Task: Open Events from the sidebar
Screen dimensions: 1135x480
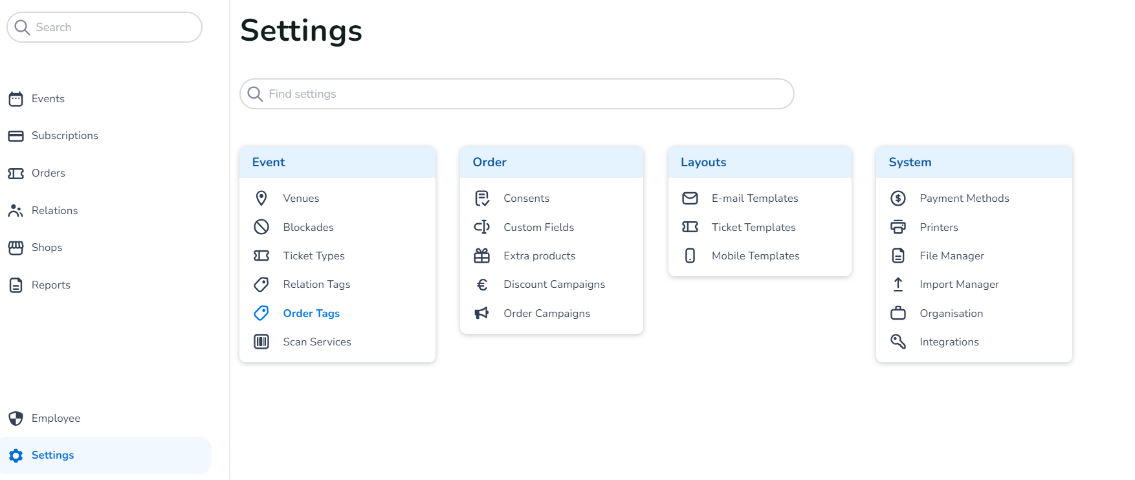Action: tap(48, 99)
